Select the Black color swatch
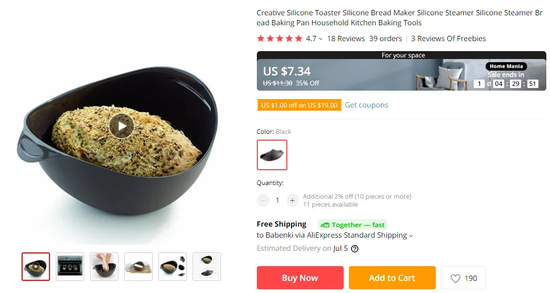 (x=272, y=155)
